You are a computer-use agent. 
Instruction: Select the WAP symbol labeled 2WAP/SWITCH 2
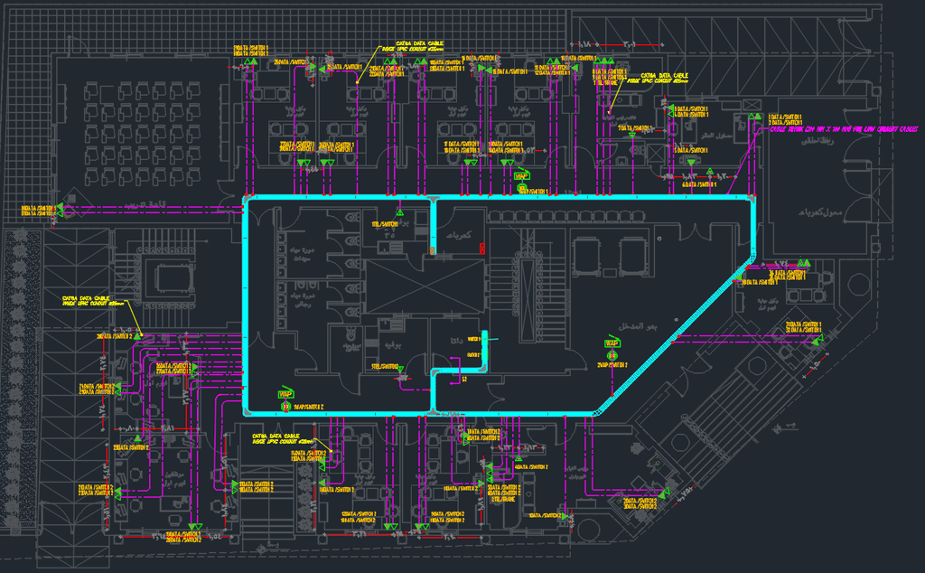[x=612, y=343]
